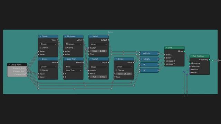Image resolution: width=221 pixels, height=124 pixels.
Task: Click Camera Res Y output socket on Group Input
Action: click(x=27, y=71)
